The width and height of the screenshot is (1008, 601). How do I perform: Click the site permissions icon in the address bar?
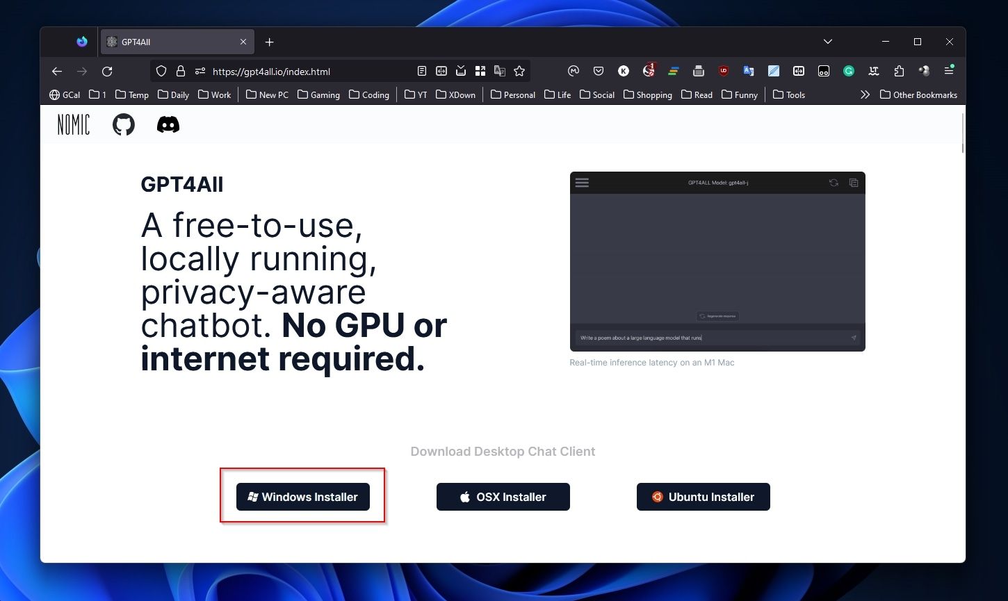[x=200, y=71]
